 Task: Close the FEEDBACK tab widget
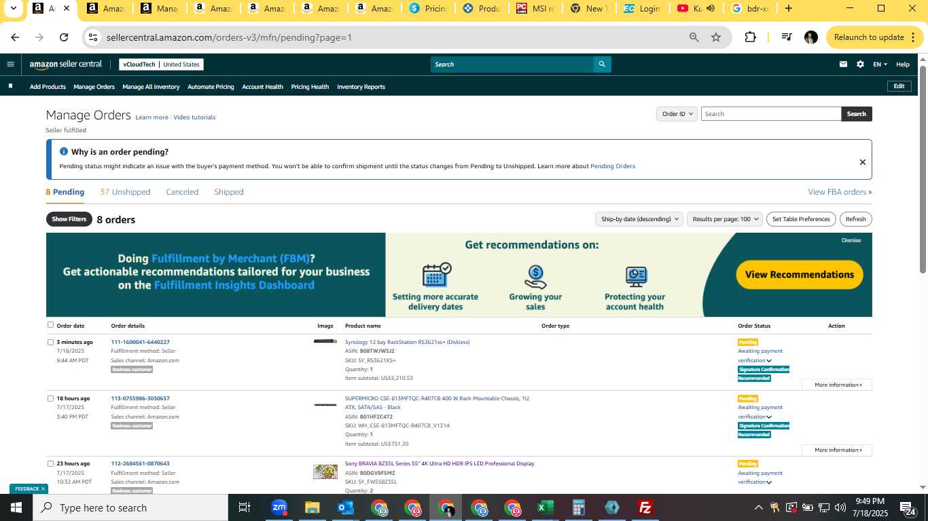tap(43, 488)
